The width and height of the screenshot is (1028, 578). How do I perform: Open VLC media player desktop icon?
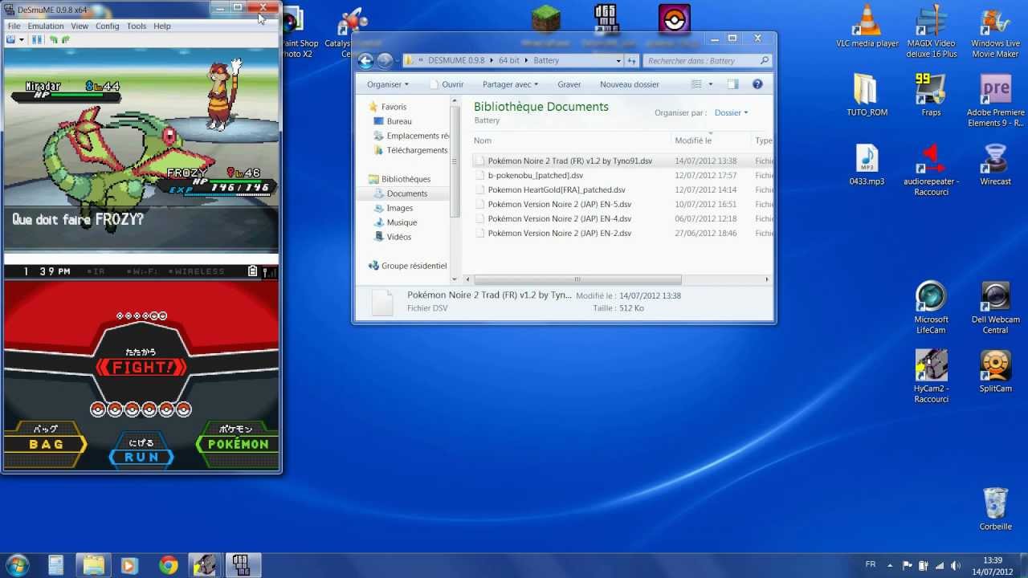coord(867,26)
